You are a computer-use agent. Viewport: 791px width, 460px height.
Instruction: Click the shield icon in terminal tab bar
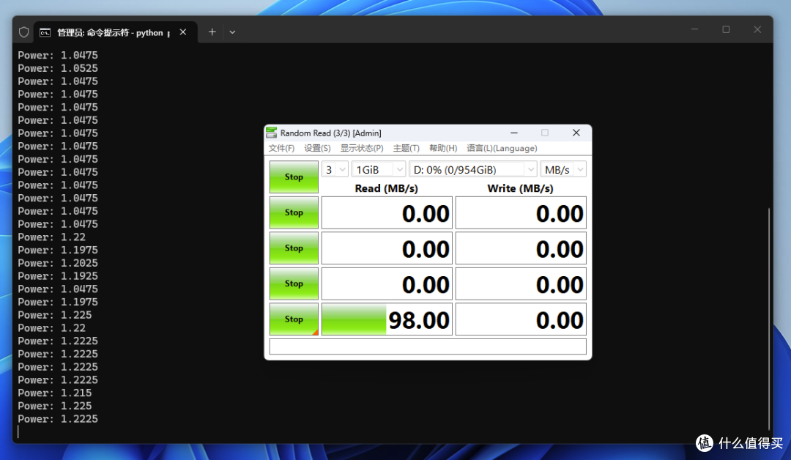23,32
